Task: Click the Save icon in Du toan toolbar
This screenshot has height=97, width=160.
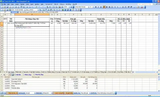Action: pos(7,10)
